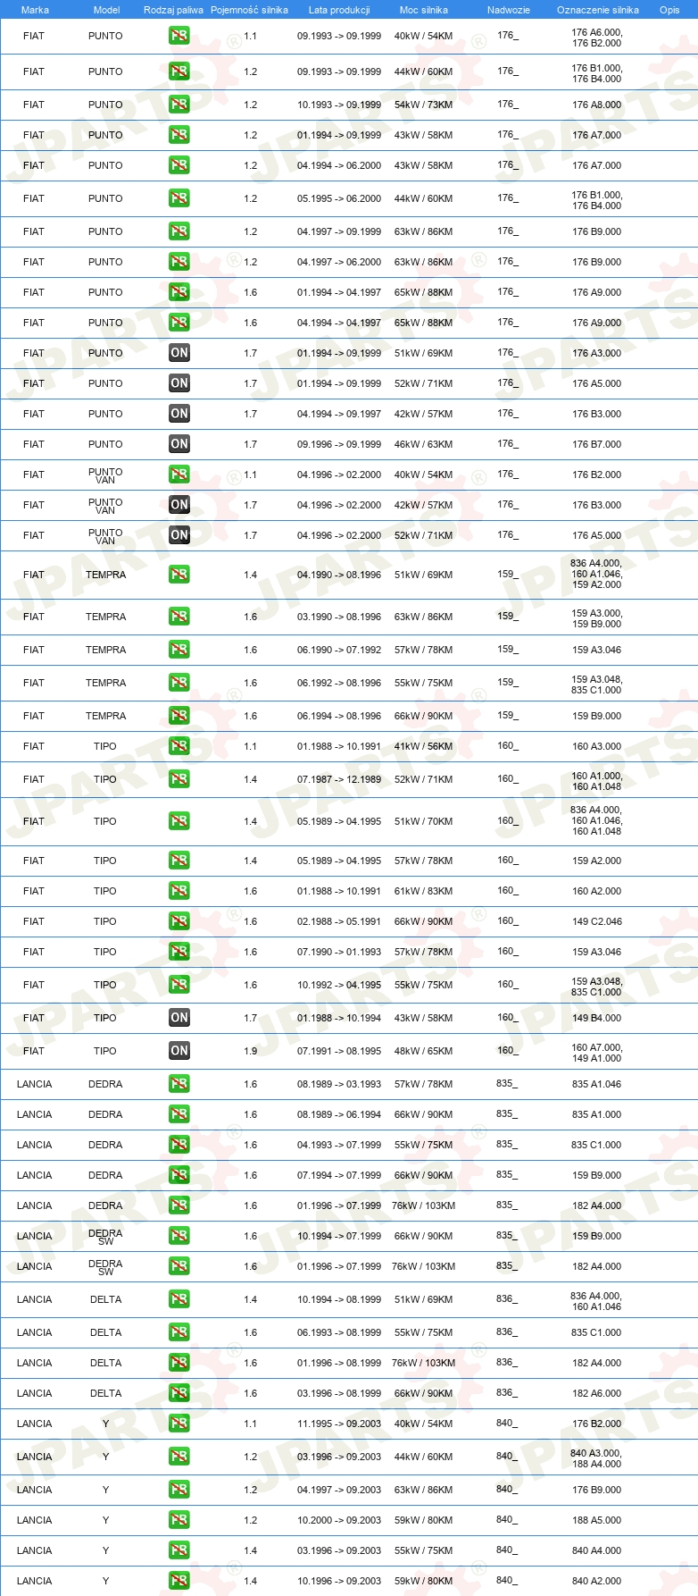Select the diesel ON icon in the 176 B7.000 row
The image size is (698, 1596).
(x=179, y=444)
